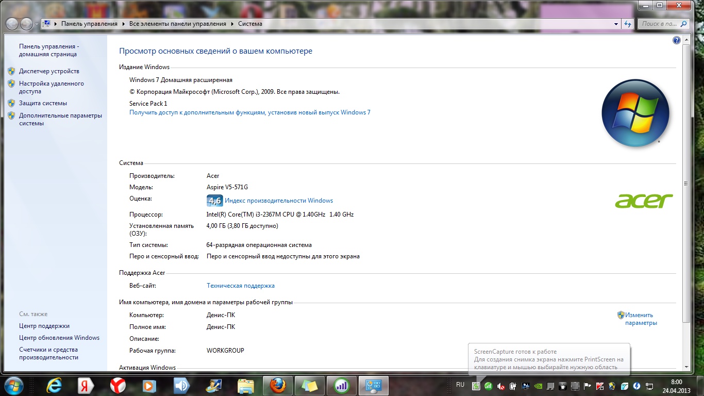
Task: Click network connection tray icon
Action: pos(649,386)
